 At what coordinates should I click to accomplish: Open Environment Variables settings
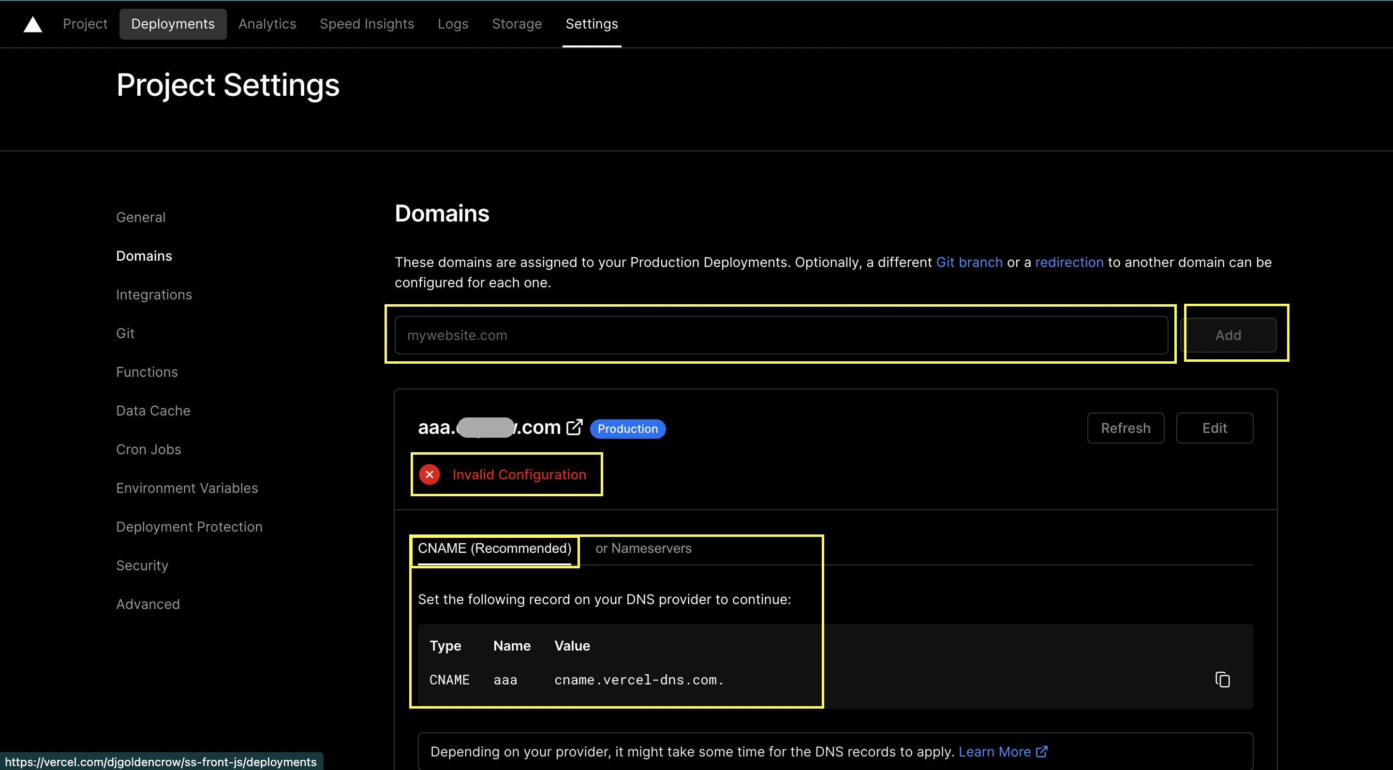pyautogui.click(x=187, y=489)
